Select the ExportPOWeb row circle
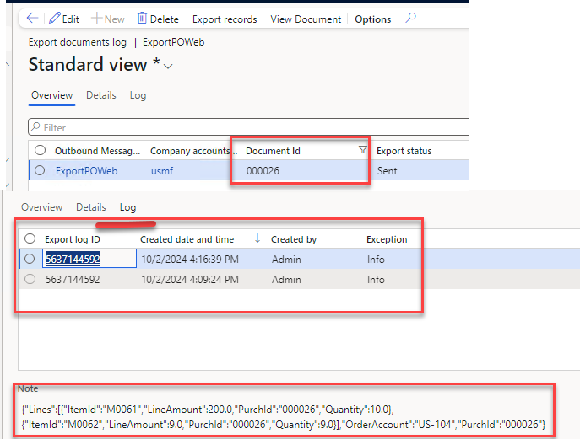The image size is (580, 439). 40,170
